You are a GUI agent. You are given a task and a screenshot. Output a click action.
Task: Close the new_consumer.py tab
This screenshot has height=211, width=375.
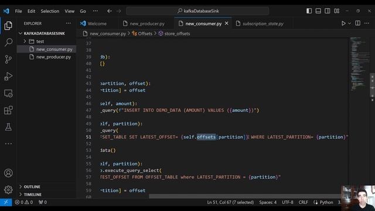click(227, 23)
